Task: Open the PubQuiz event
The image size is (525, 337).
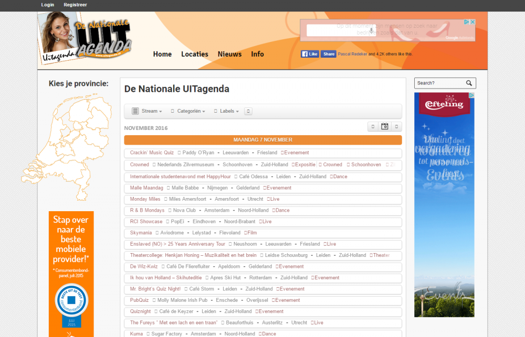Action: pyautogui.click(x=139, y=300)
